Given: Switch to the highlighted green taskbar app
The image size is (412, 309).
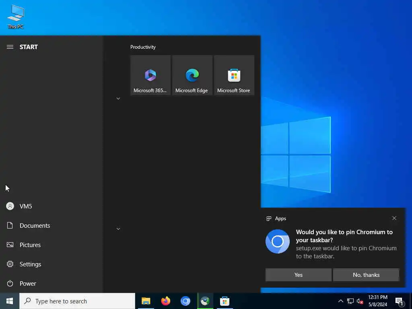Looking at the screenshot, I should coord(205,301).
